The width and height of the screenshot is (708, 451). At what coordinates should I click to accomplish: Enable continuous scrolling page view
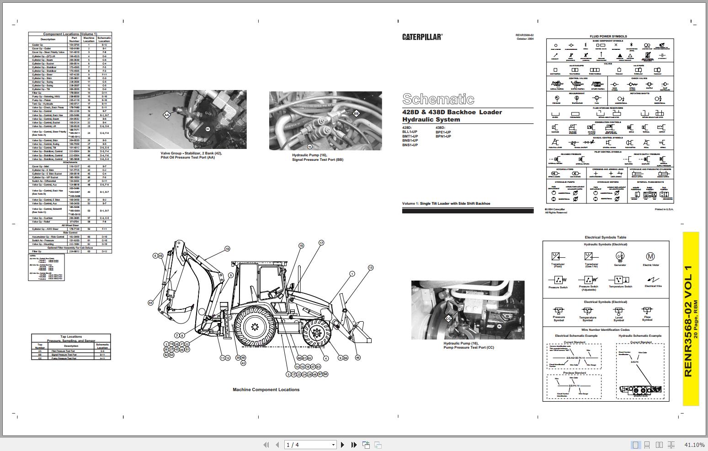tap(646, 444)
